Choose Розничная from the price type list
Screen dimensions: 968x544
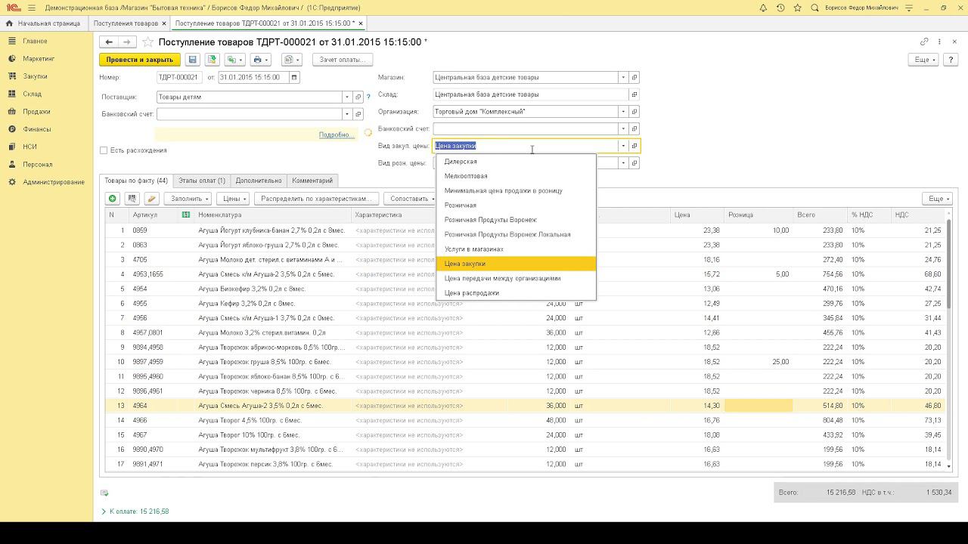517,206
